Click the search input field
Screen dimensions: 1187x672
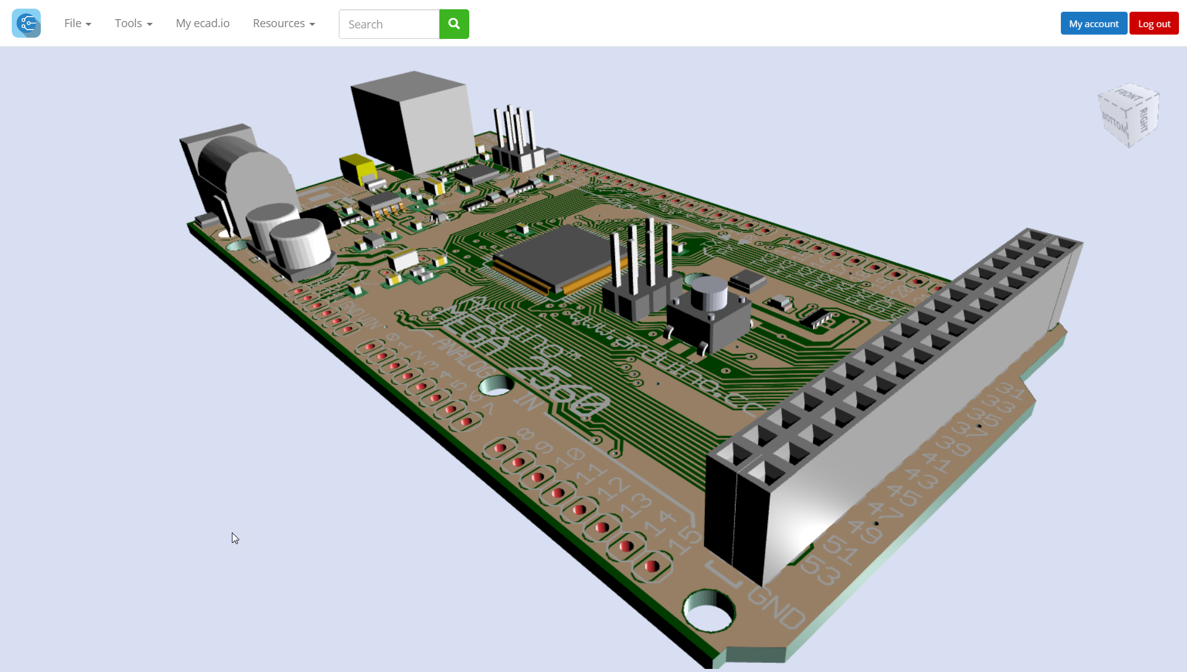389,23
